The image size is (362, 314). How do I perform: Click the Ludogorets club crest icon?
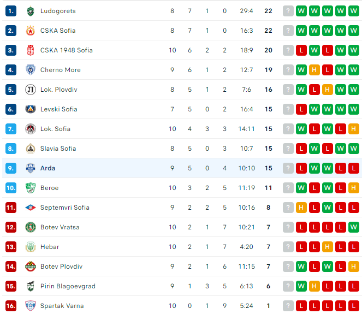point(31,11)
